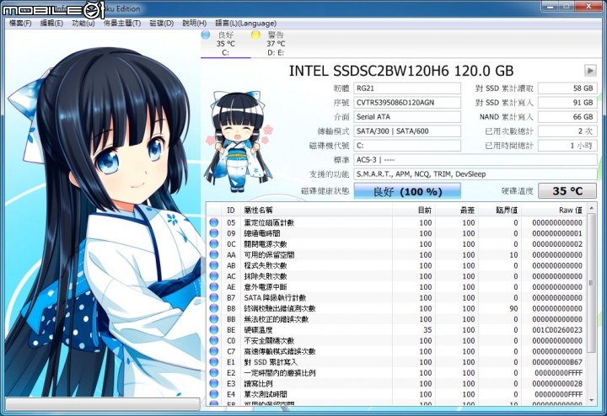Viewport: 607px width, 416px height.
Task: Open the 磁碟(D) menu
Action: coord(162,24)
